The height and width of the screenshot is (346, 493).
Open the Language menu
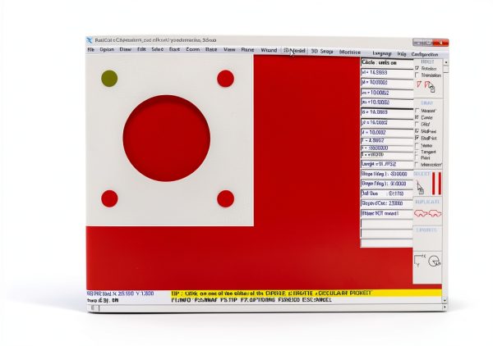point(382,53)
